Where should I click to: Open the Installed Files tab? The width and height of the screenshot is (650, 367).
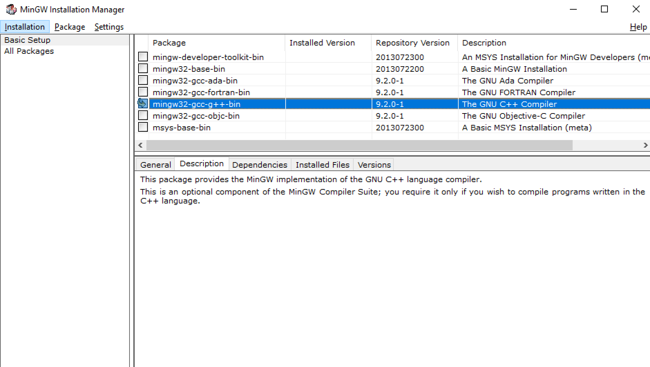pyautogui.click(x=323, y=165)
